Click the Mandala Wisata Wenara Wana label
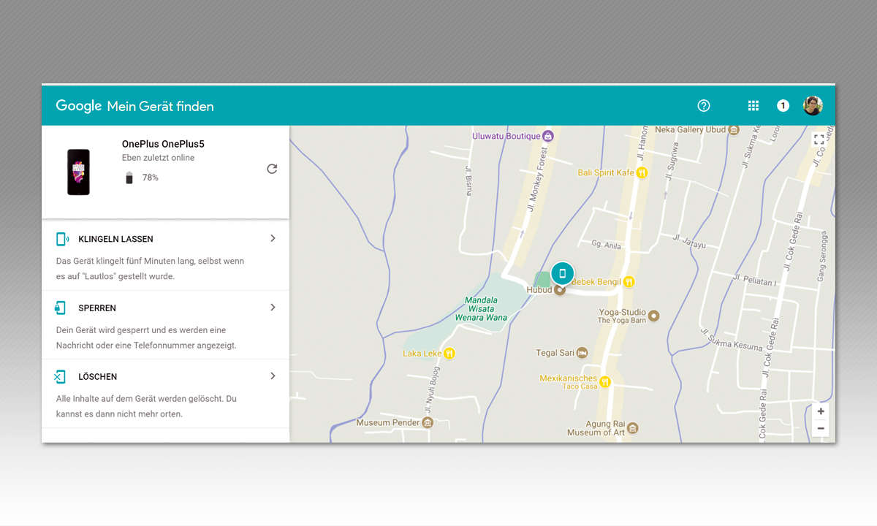877x526 pixels. pyautogui.click(x=480, y=308)
